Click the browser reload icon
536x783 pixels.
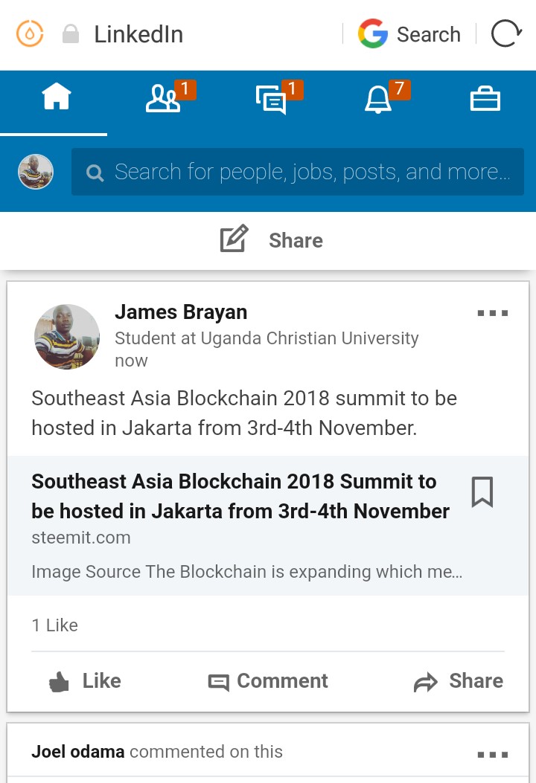coord(506,34)
